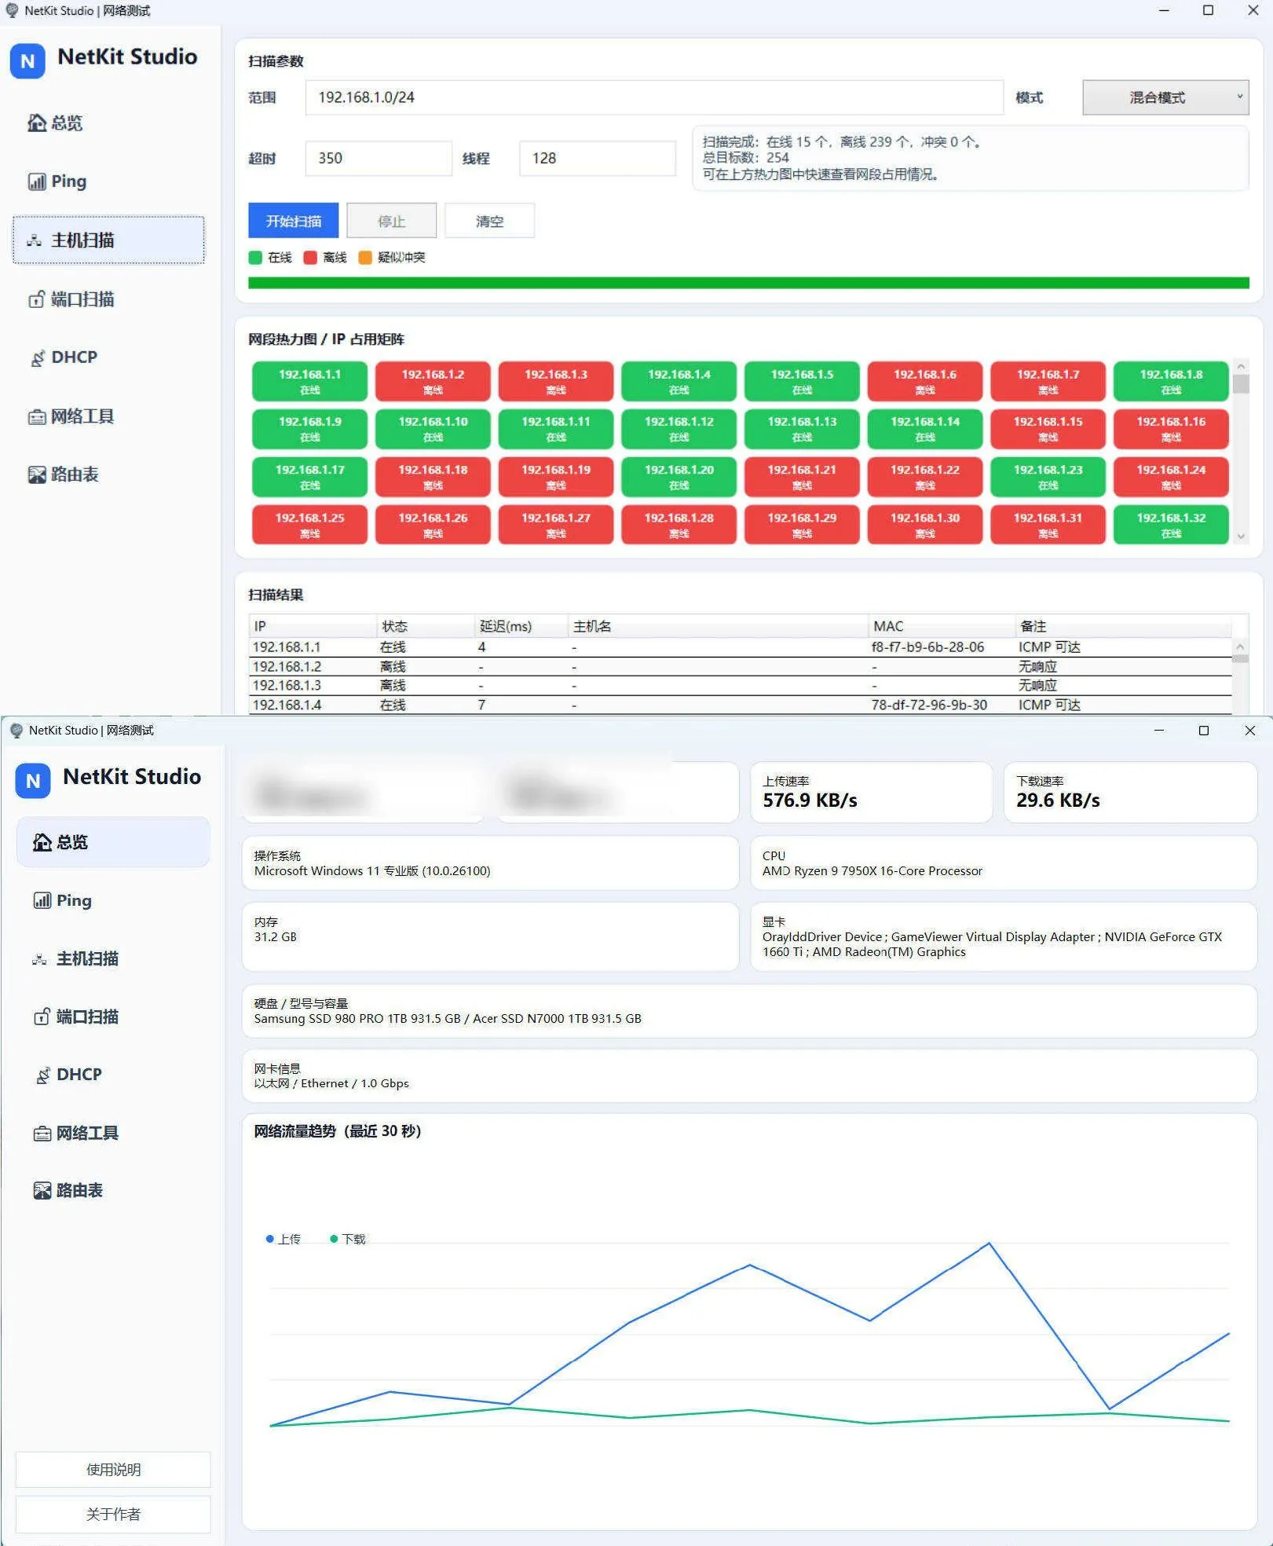Open the DHCP tool
1273x1546 pixels.
tap(73, 357)
